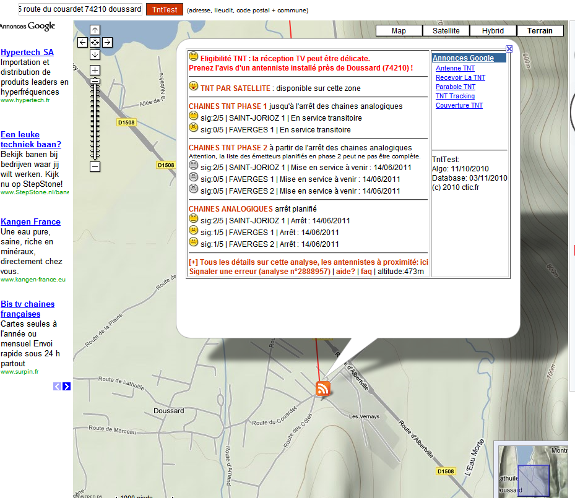
Task: Open the Kangen France ad
Action: click(x=31, y=222)
